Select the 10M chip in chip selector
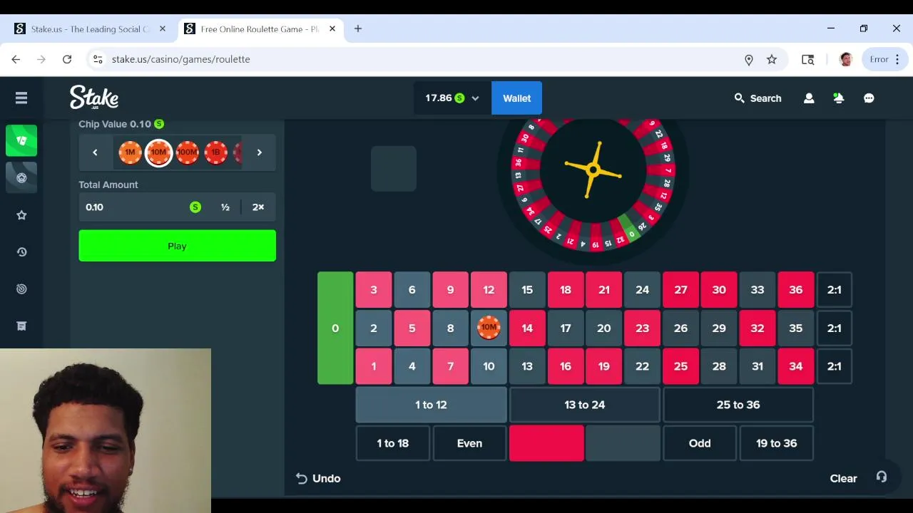The width and height of the screenshot is (913, 513). click(x=158, y=152)
